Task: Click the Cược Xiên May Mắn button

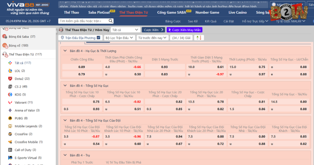Action: pyautogui.click(x=185, y=30)
